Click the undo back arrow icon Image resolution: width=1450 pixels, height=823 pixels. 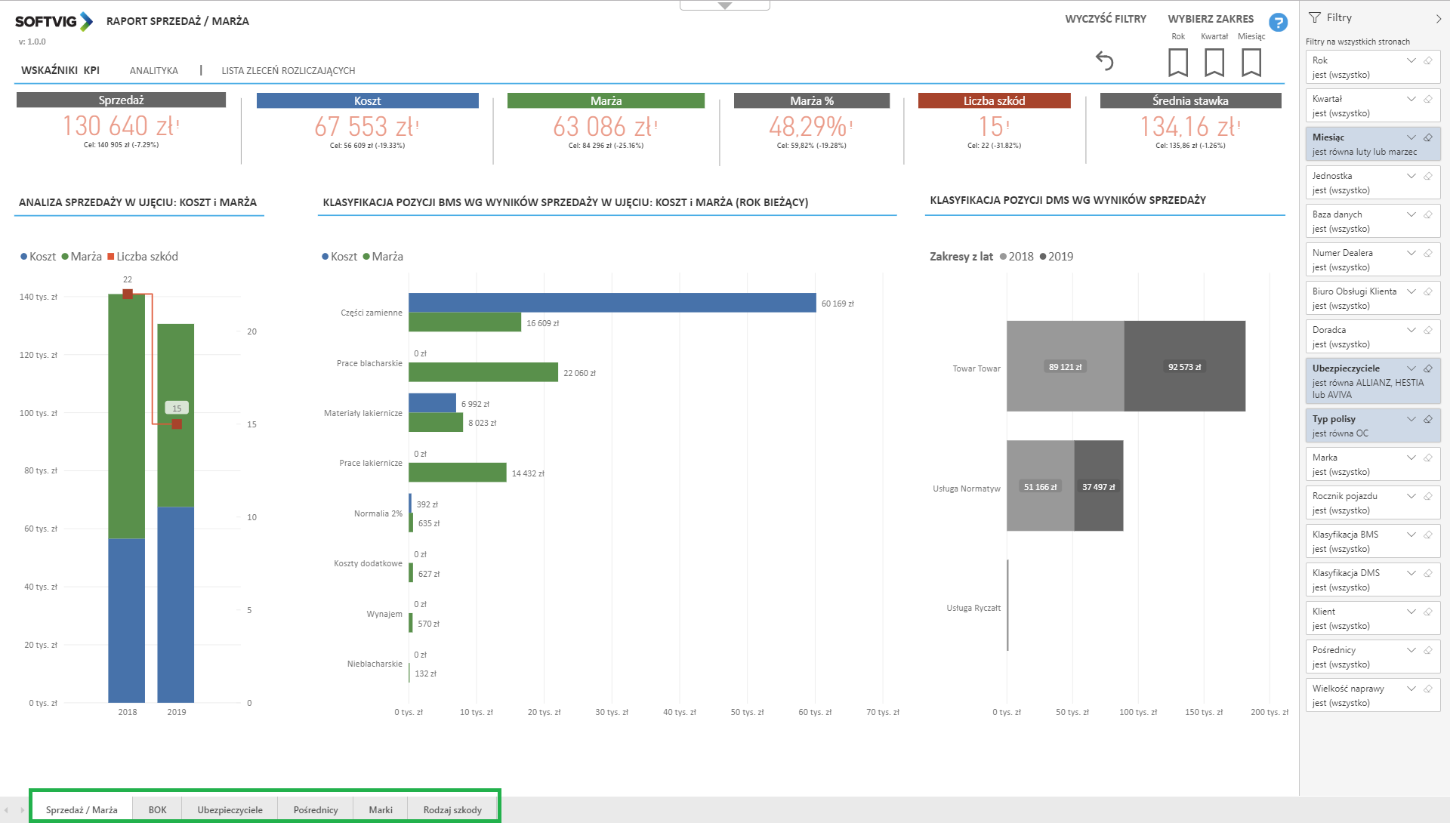[1104, 60]
